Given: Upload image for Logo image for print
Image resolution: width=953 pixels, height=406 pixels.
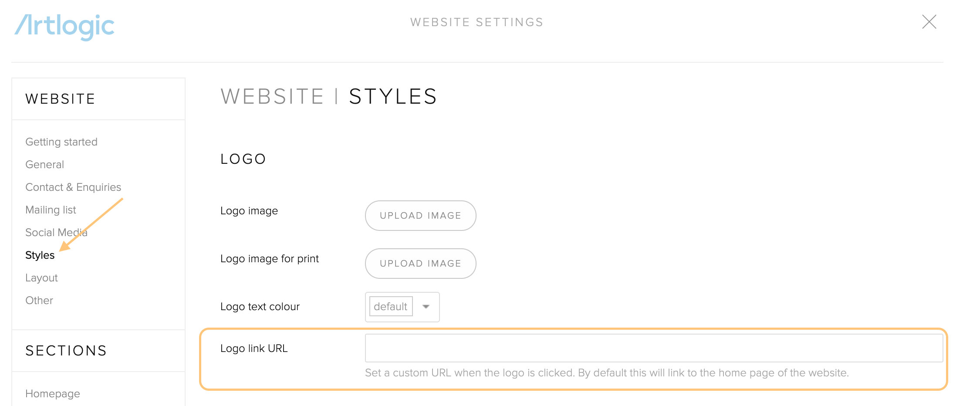Looking at the screenshot, I should [420, 264].
